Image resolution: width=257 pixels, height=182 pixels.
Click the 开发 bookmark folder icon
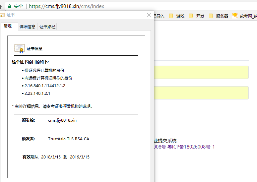191,16
